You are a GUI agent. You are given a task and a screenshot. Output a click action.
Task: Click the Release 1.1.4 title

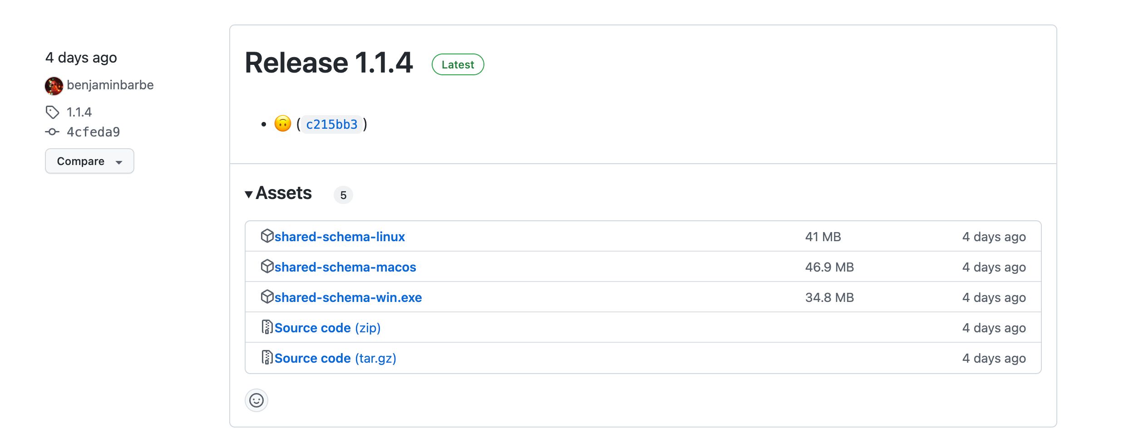click(329, 63)
